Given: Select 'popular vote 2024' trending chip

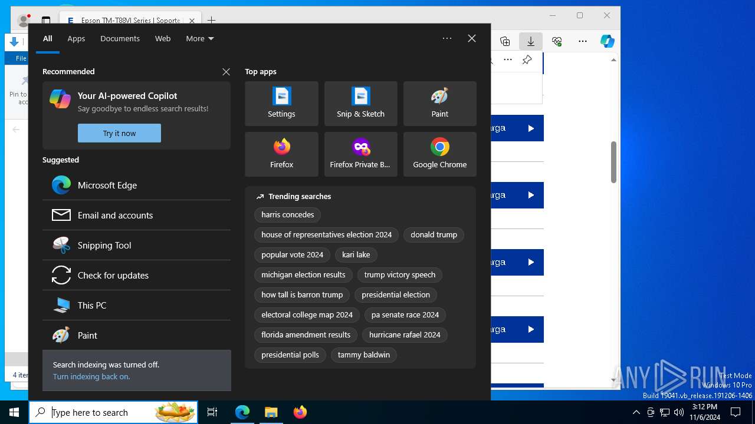Looking at the screenshot, I should tap(293, 254).
